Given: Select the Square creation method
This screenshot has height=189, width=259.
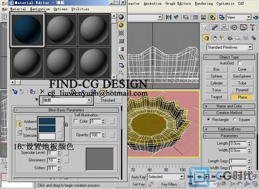Looking at the screenshot, I should [235, 119].
